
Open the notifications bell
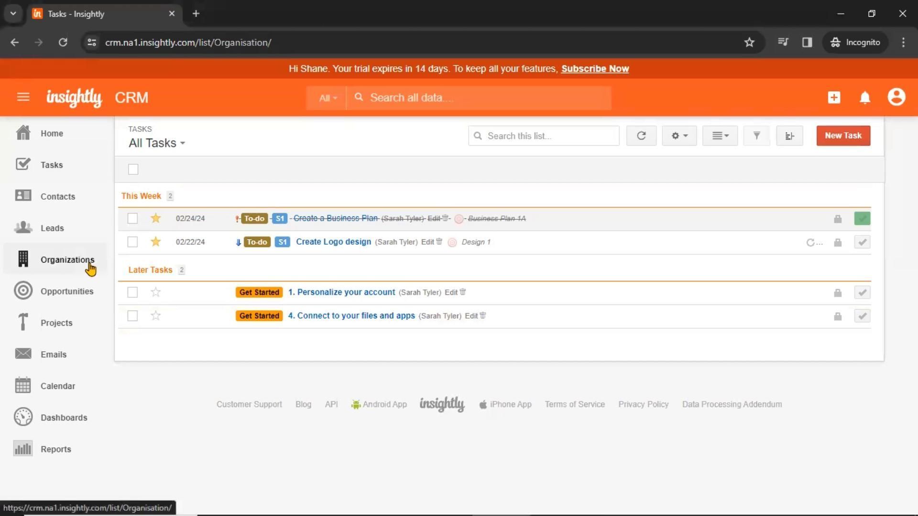(x=864, y=97)
